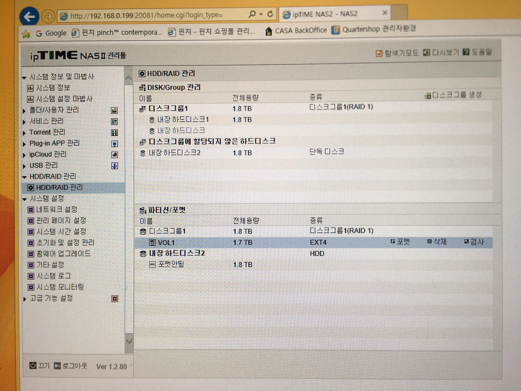
Task: Switch to the ipTIME NAS2 - NAS2 tab
Action: [x=331, y=14]
